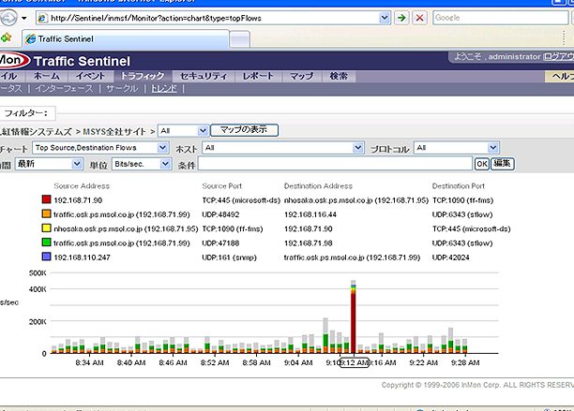Click the マップの表示 button
This screenshot has width=574, height=411.
coord(244,130)
